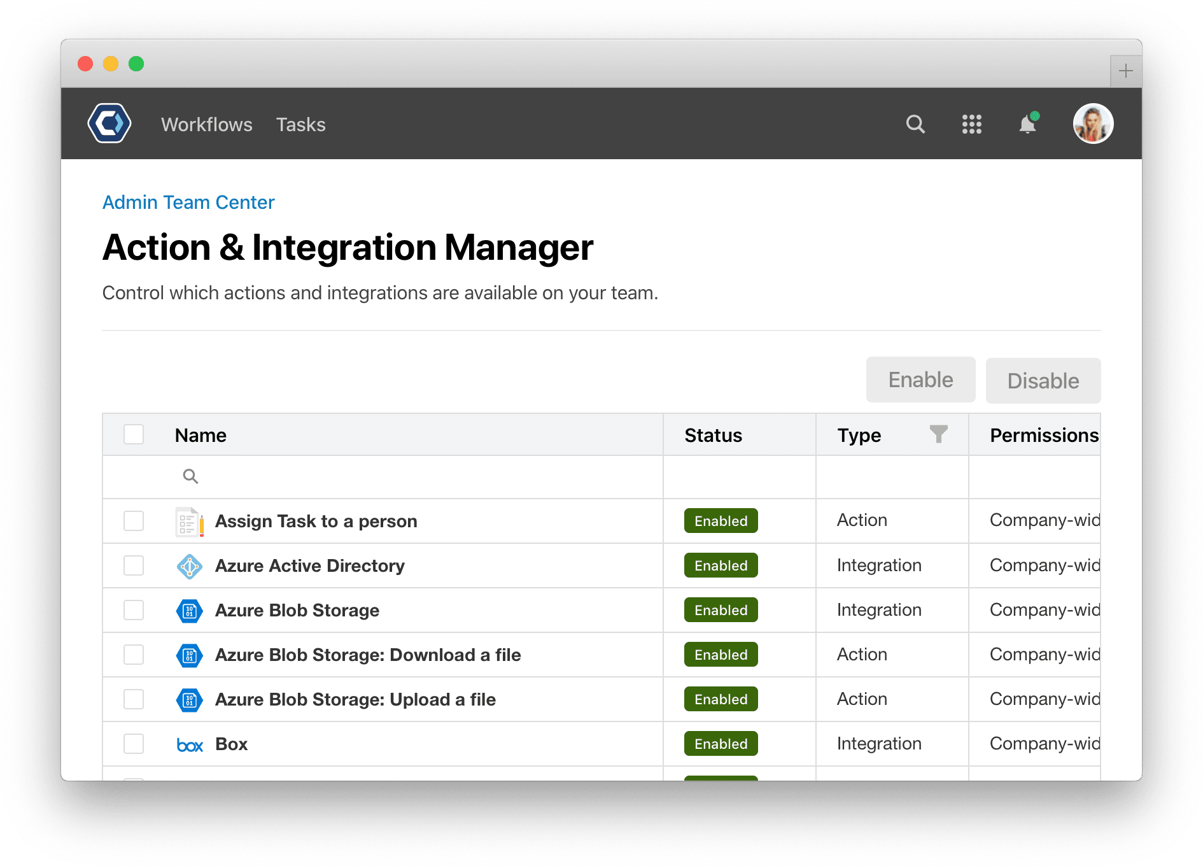This screenshot has width=1203, height=866.
Task: Check the Azure Active Directory row
Action: tap(134, 565)
